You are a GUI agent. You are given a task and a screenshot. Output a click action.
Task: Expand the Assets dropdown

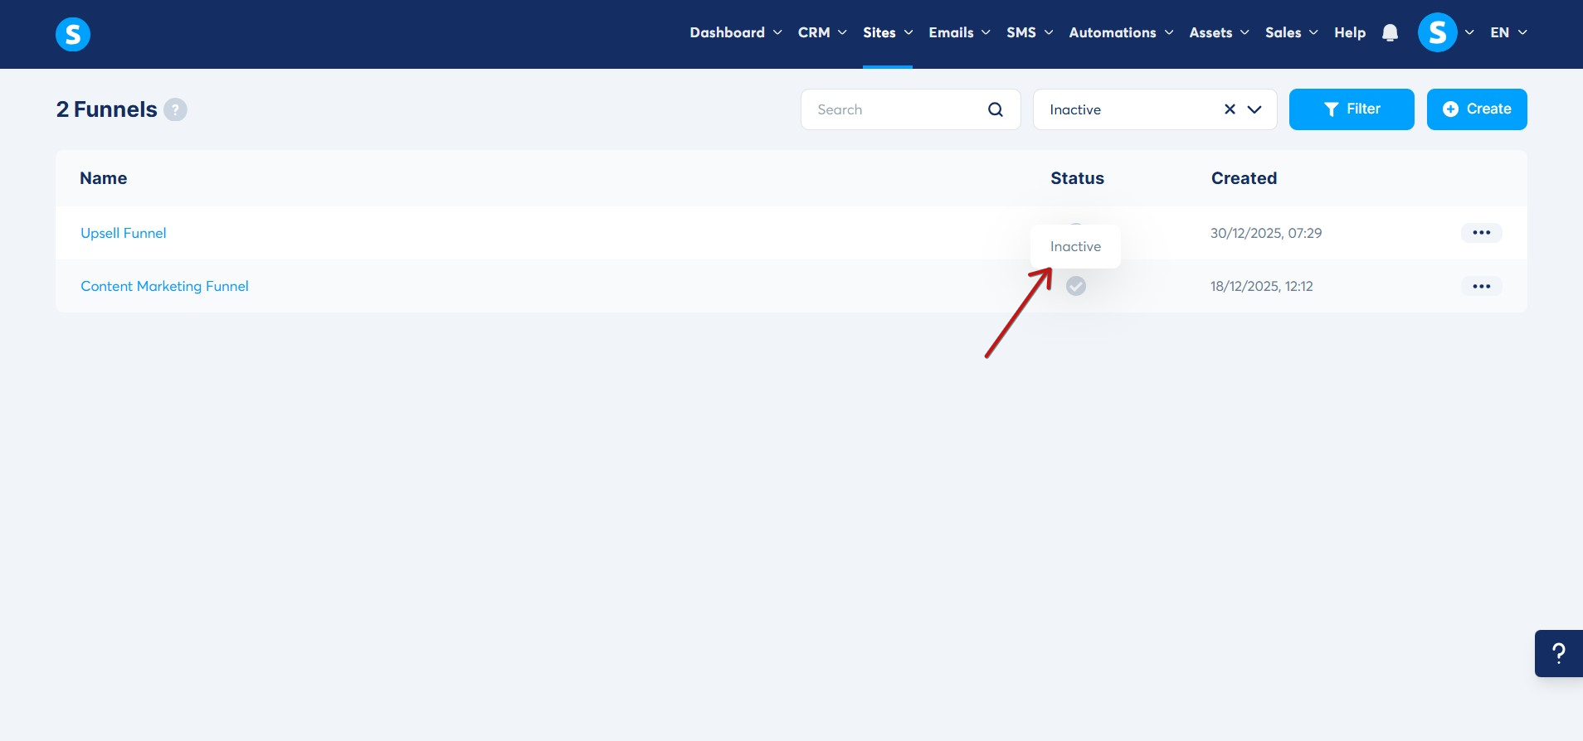click(1219, 32)
